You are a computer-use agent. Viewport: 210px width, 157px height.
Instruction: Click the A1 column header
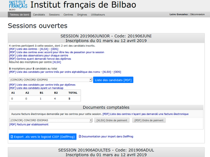click(13, 93)
